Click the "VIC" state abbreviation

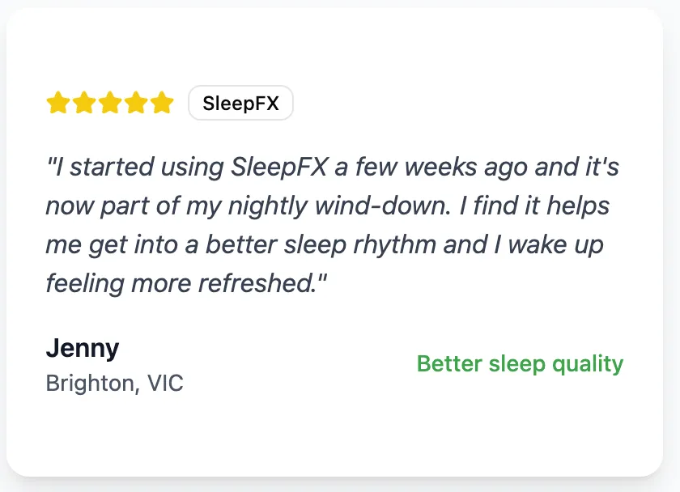pyautogui.click(x=165, y=383)
